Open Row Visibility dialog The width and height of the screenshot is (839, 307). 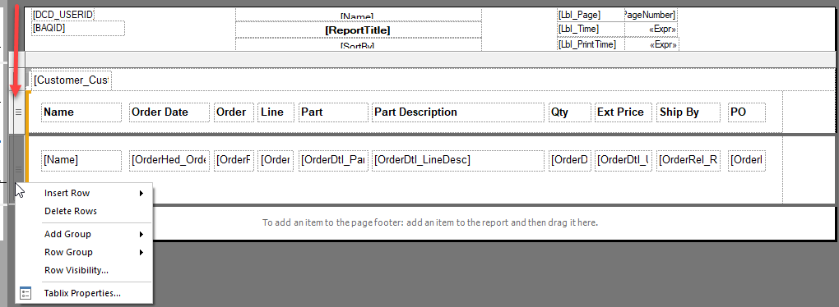tap(76, 270)
